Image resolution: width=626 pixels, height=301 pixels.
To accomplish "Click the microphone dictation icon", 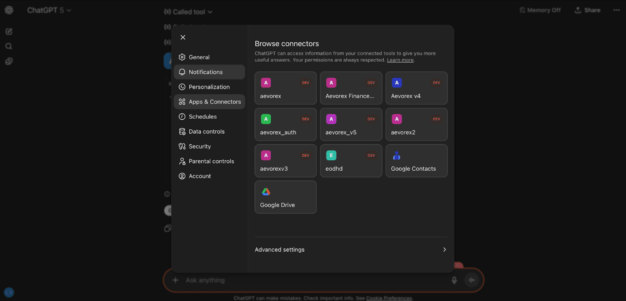I will (x=454, y=280).
